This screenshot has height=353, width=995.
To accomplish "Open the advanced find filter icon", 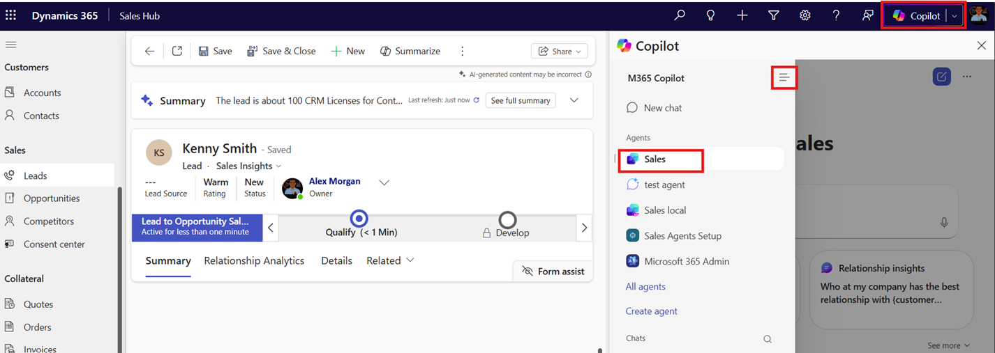I will pos(773,15).
